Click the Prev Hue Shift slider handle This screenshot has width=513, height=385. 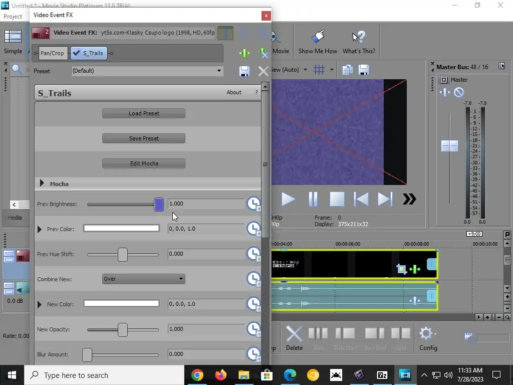coord(123,254)
